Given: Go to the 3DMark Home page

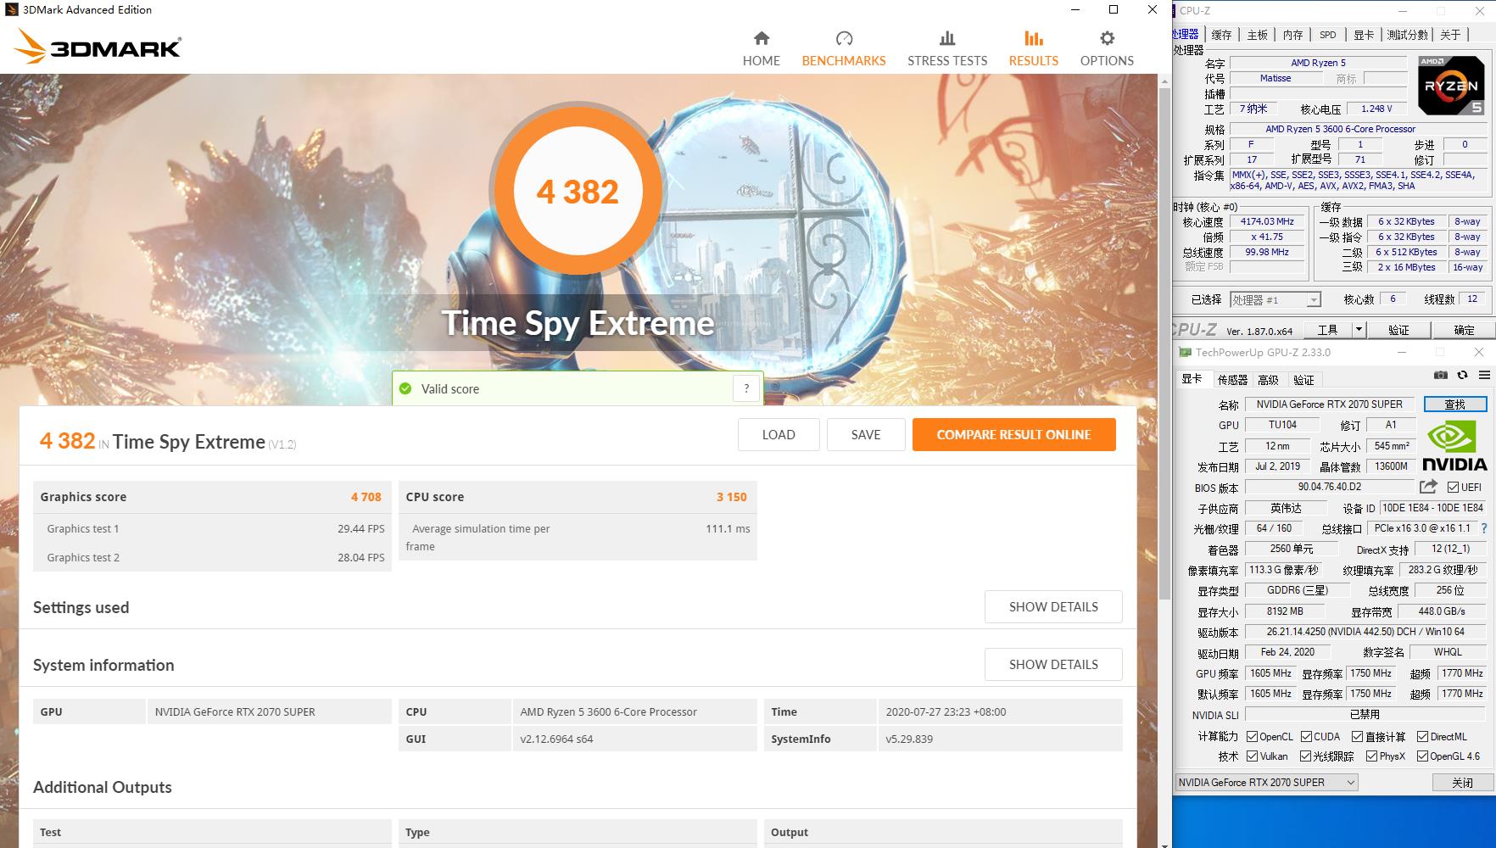Looking at the screenshot, I should [761, 48].
